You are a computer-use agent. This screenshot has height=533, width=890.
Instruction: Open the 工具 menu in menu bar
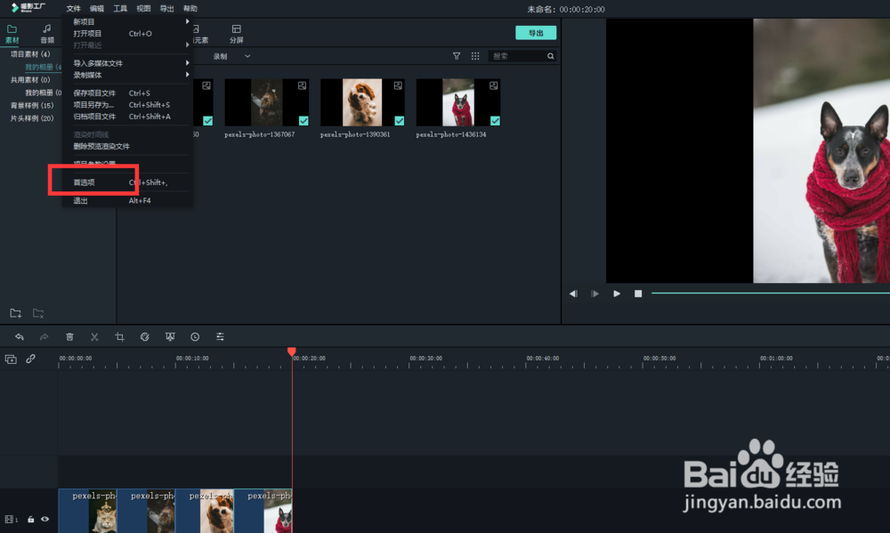(x=120, y=9)
